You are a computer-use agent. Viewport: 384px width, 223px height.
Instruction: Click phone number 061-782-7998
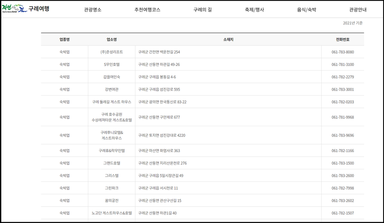pyautogui.click(x=342, y=188)
